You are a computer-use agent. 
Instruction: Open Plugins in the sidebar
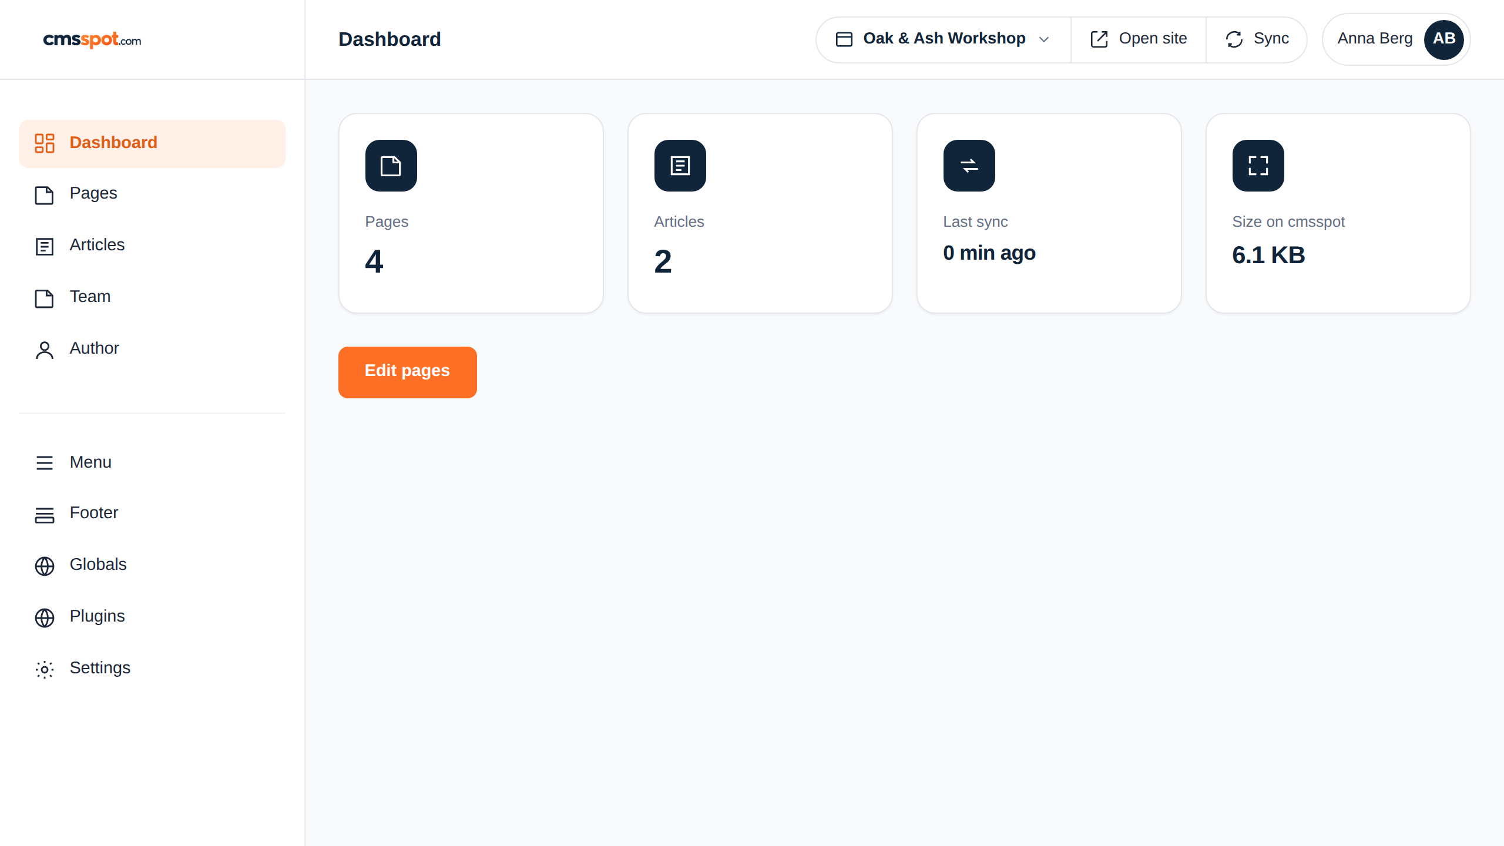pos(152,617)
